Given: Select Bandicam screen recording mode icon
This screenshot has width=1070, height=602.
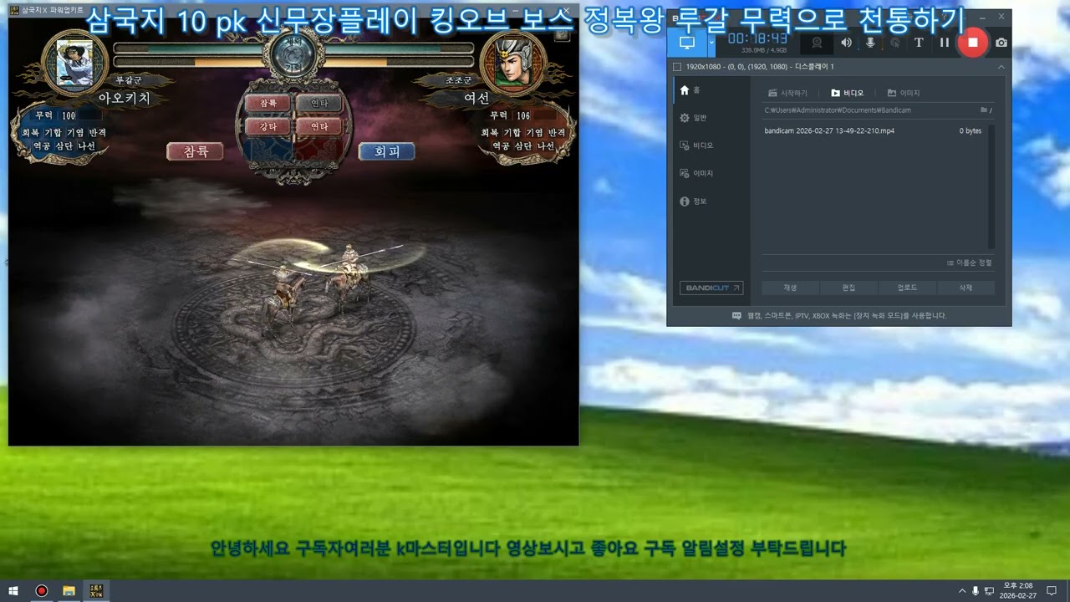Looking at the screenshot, I should [687, 42].
